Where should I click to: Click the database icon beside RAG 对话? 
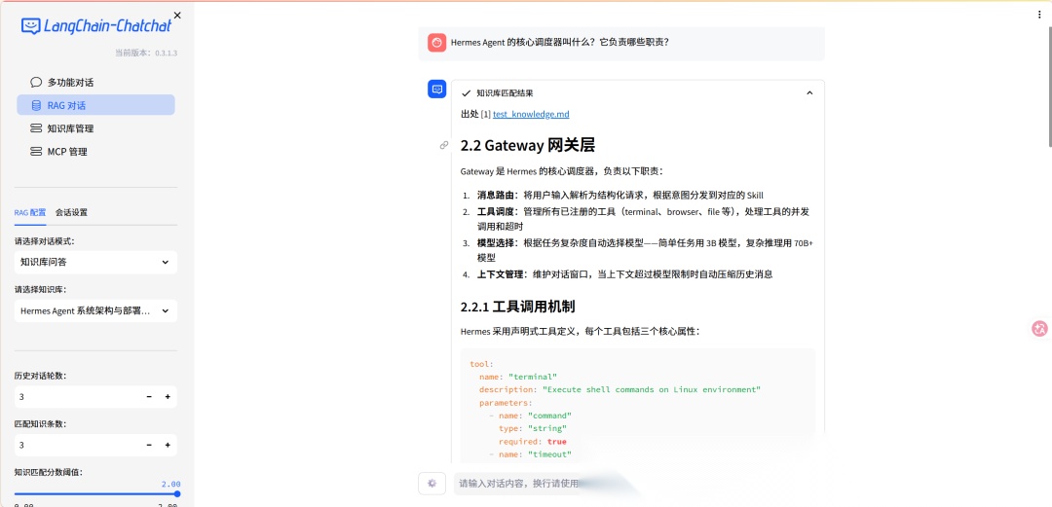click(36, 105)
